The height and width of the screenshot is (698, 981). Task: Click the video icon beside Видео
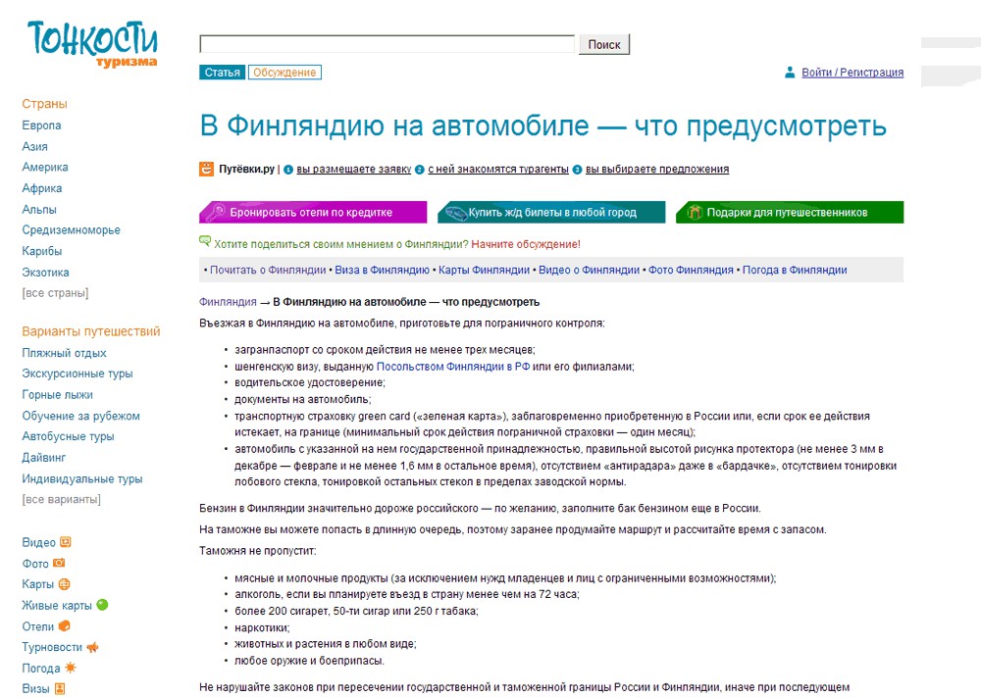point(65,542)
